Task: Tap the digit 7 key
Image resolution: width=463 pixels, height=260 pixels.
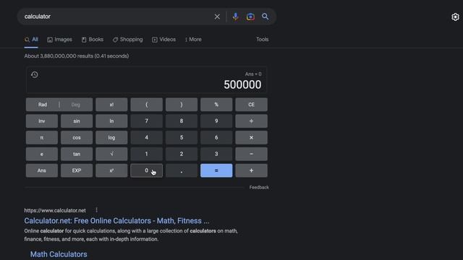Action: coord(146,121)
